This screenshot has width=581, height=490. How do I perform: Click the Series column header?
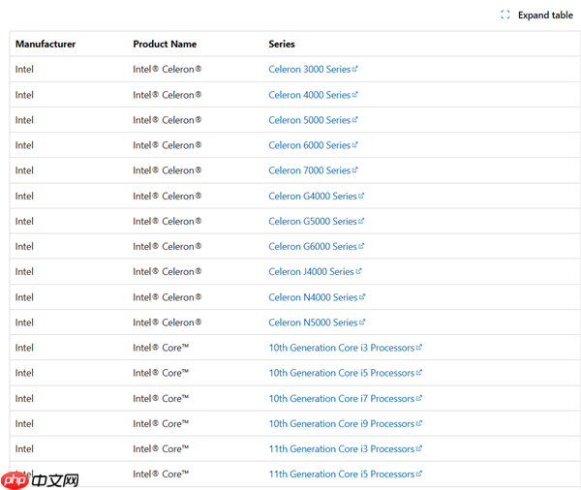(282, 45)
